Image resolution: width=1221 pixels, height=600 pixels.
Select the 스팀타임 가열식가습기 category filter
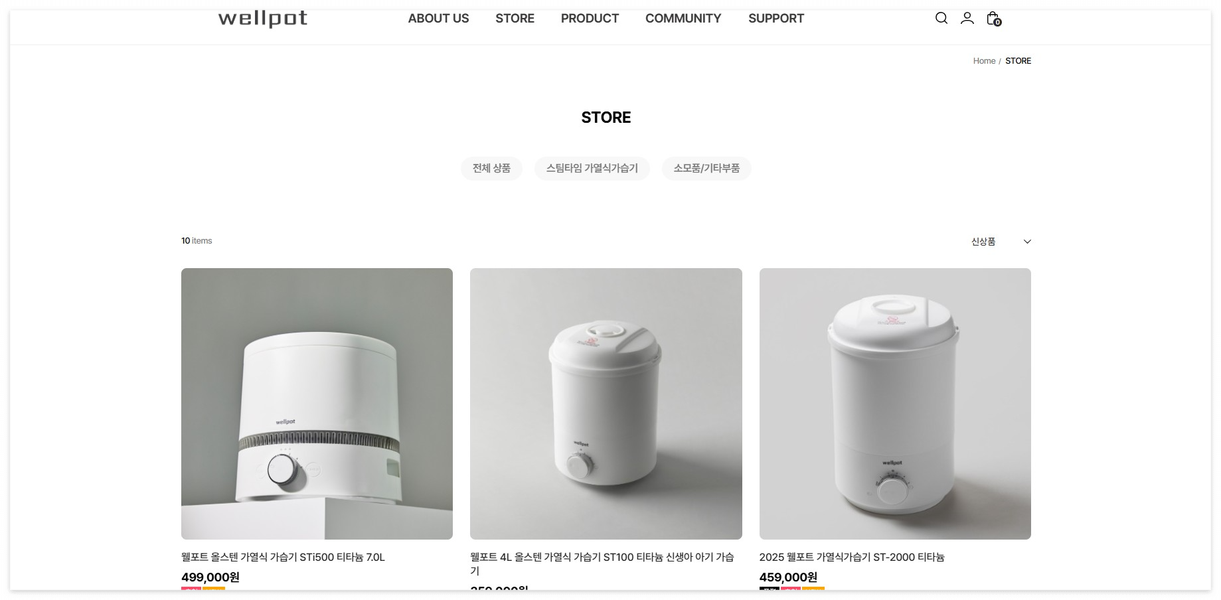tap(592, 169)
